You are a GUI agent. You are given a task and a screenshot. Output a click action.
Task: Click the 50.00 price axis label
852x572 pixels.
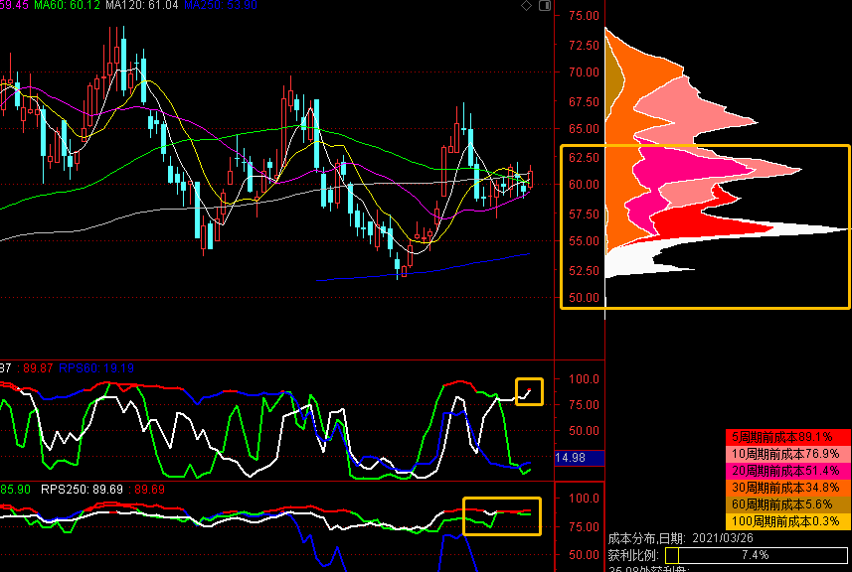click(585, 297)
